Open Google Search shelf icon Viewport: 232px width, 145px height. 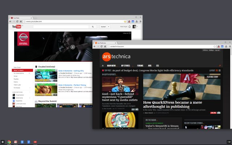(22, 142)
